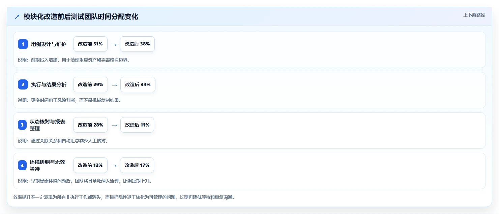The image size is (499, 214).
Task: Click the note about 风险判断 and 机械复制结果
Action: (69, 100)
